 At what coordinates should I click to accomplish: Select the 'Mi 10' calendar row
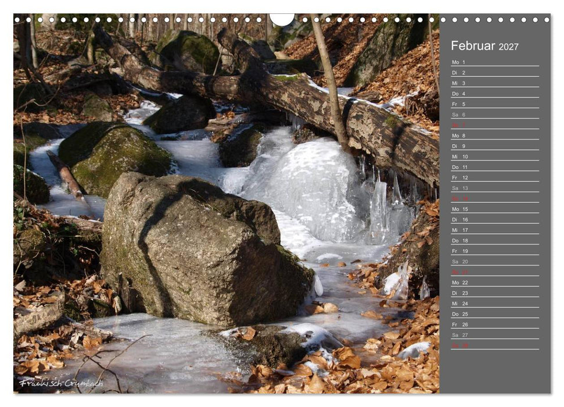pos(495,156)
